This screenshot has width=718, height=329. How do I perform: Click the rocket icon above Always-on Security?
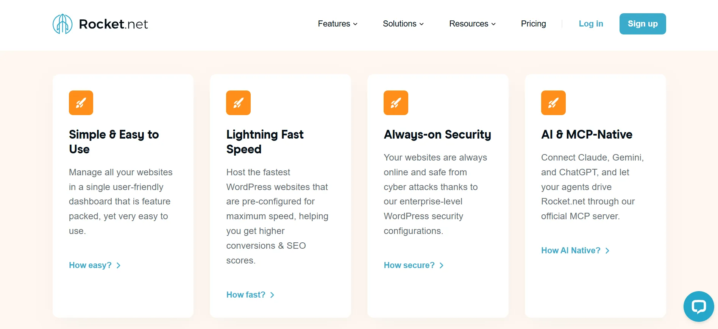[396, 103]
